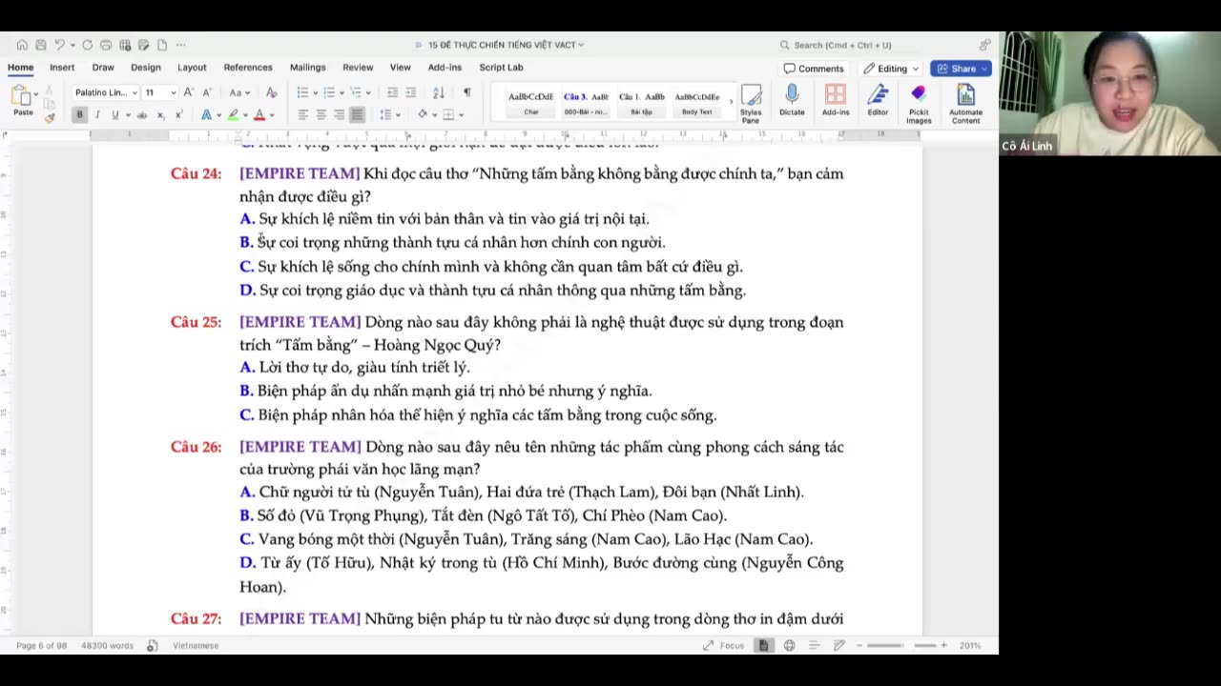This screenshot has width=1221, height=686.
Task: Expand the font size dropdown
Action: pyautogui.click(x=173, y=92)
